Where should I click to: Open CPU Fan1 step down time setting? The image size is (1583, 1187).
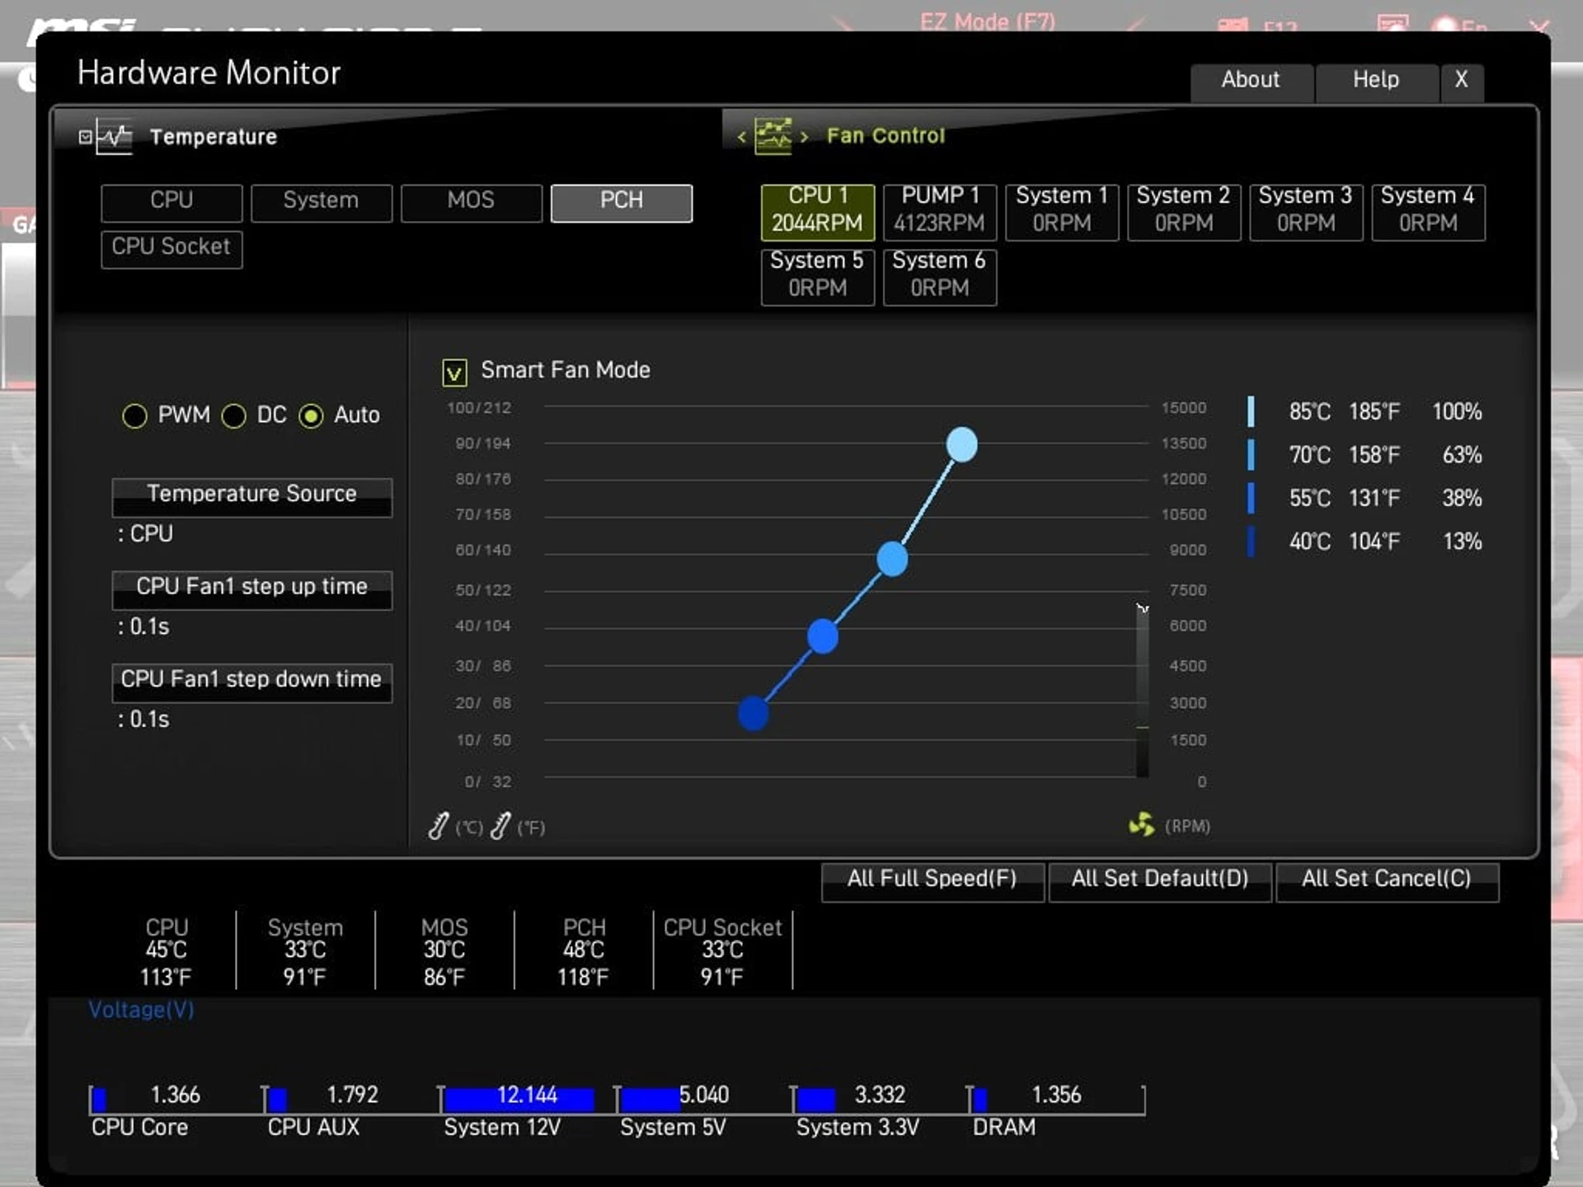(252, 683)
